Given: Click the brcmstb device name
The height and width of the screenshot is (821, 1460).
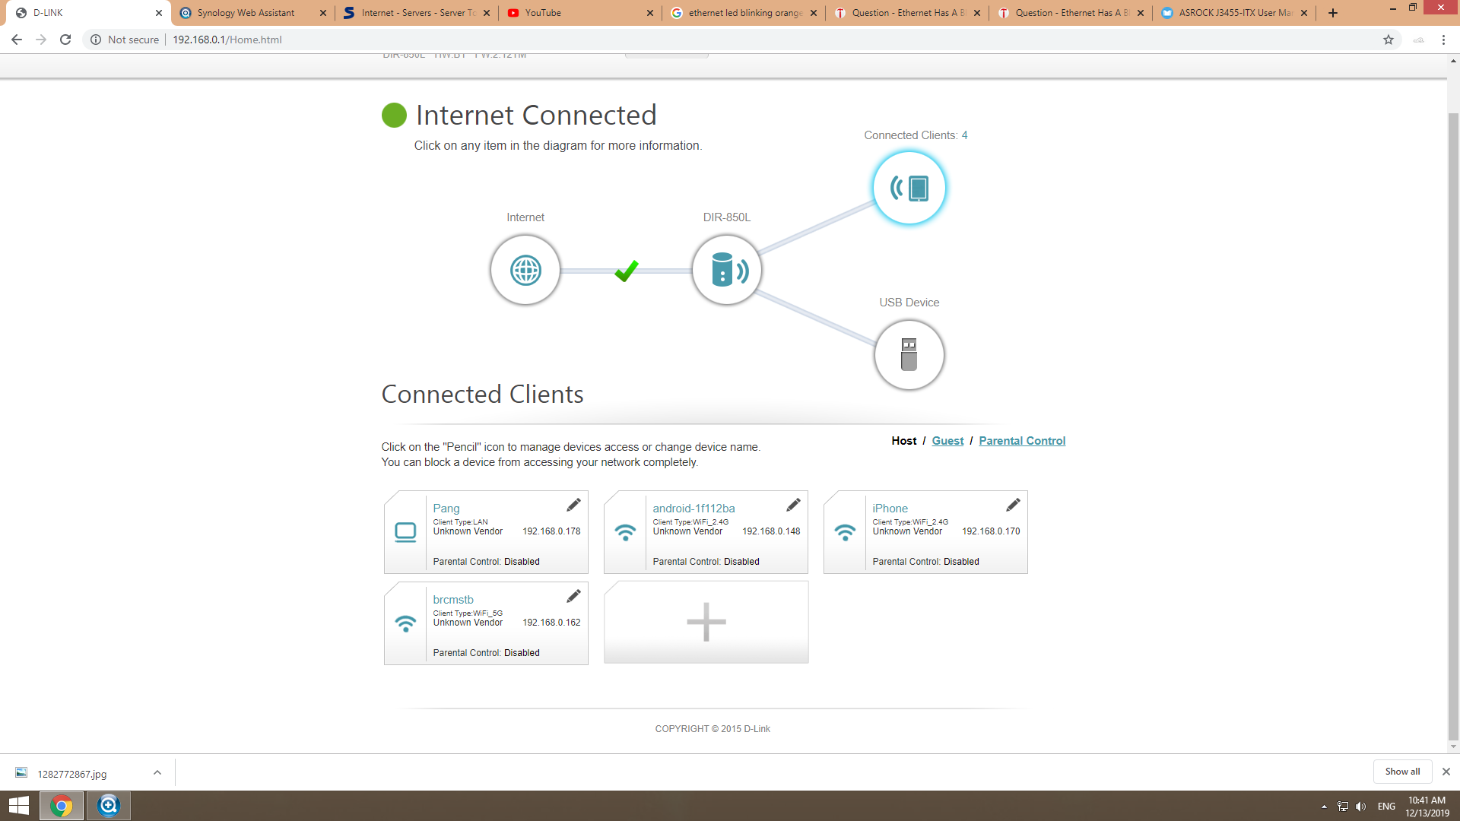Looking at the screenshot, I should pos(453,599).
